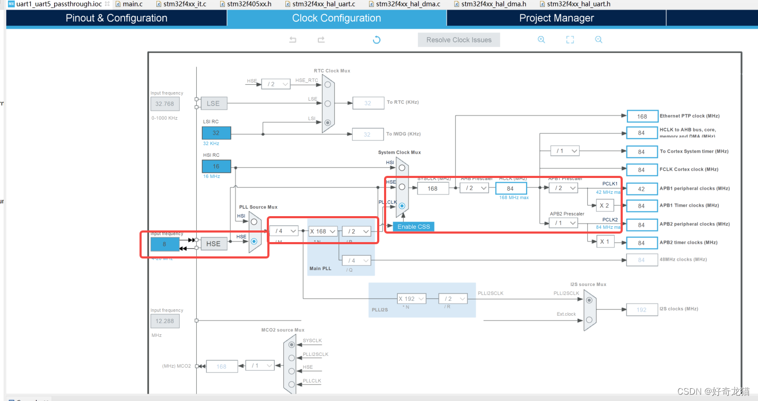Screen dimensions: 758x401
Task: Click the undo arrow icon
Action: (293, 40)
